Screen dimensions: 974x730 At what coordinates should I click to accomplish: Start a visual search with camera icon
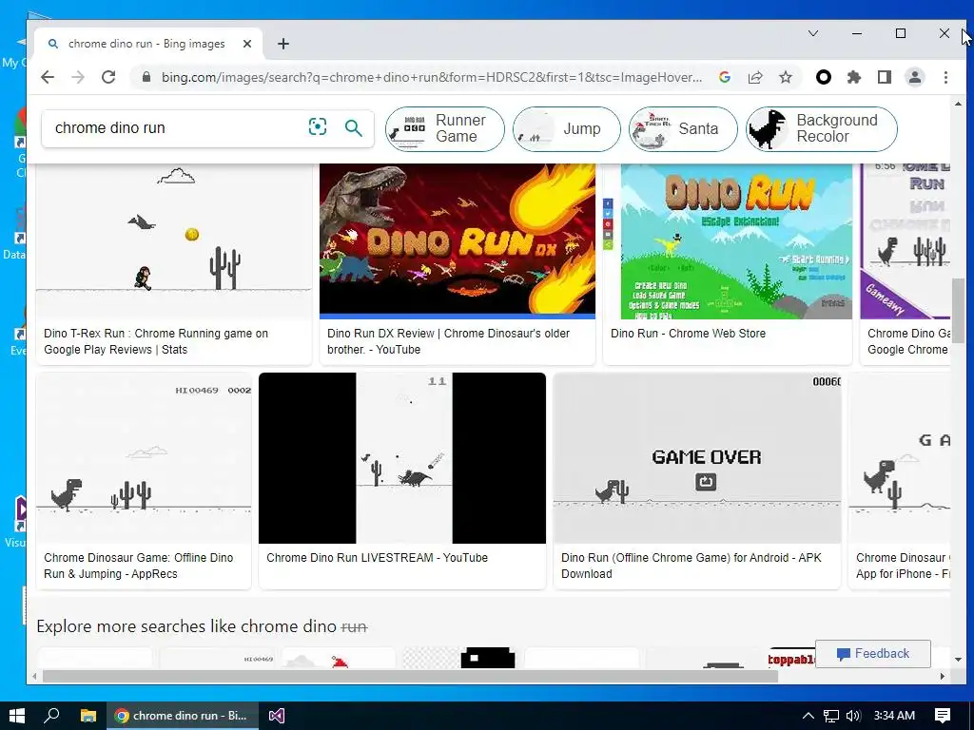pos(318,127)
